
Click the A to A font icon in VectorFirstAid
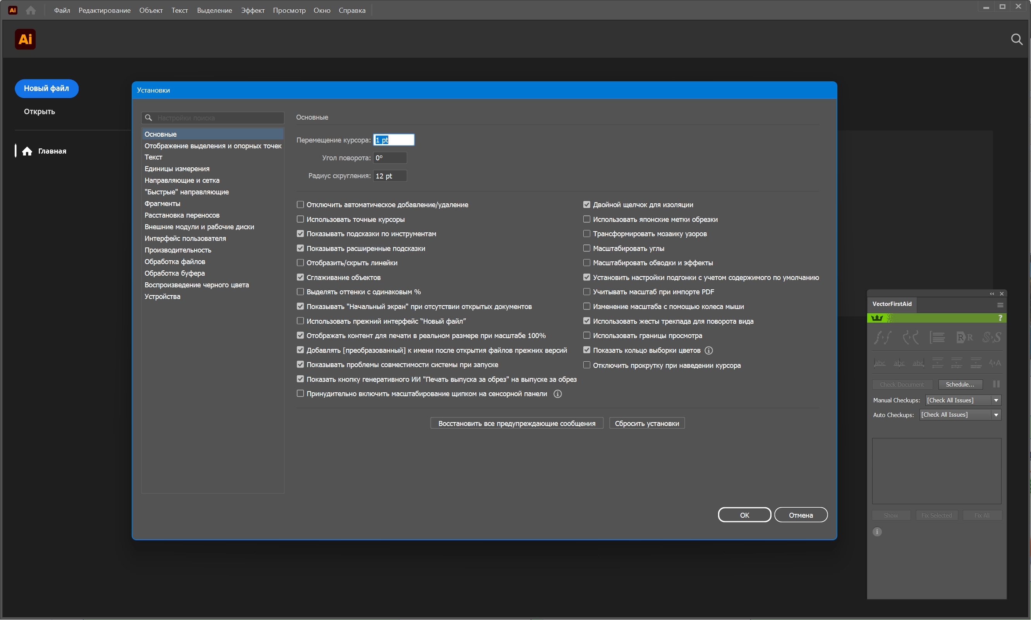coord(995,363)
